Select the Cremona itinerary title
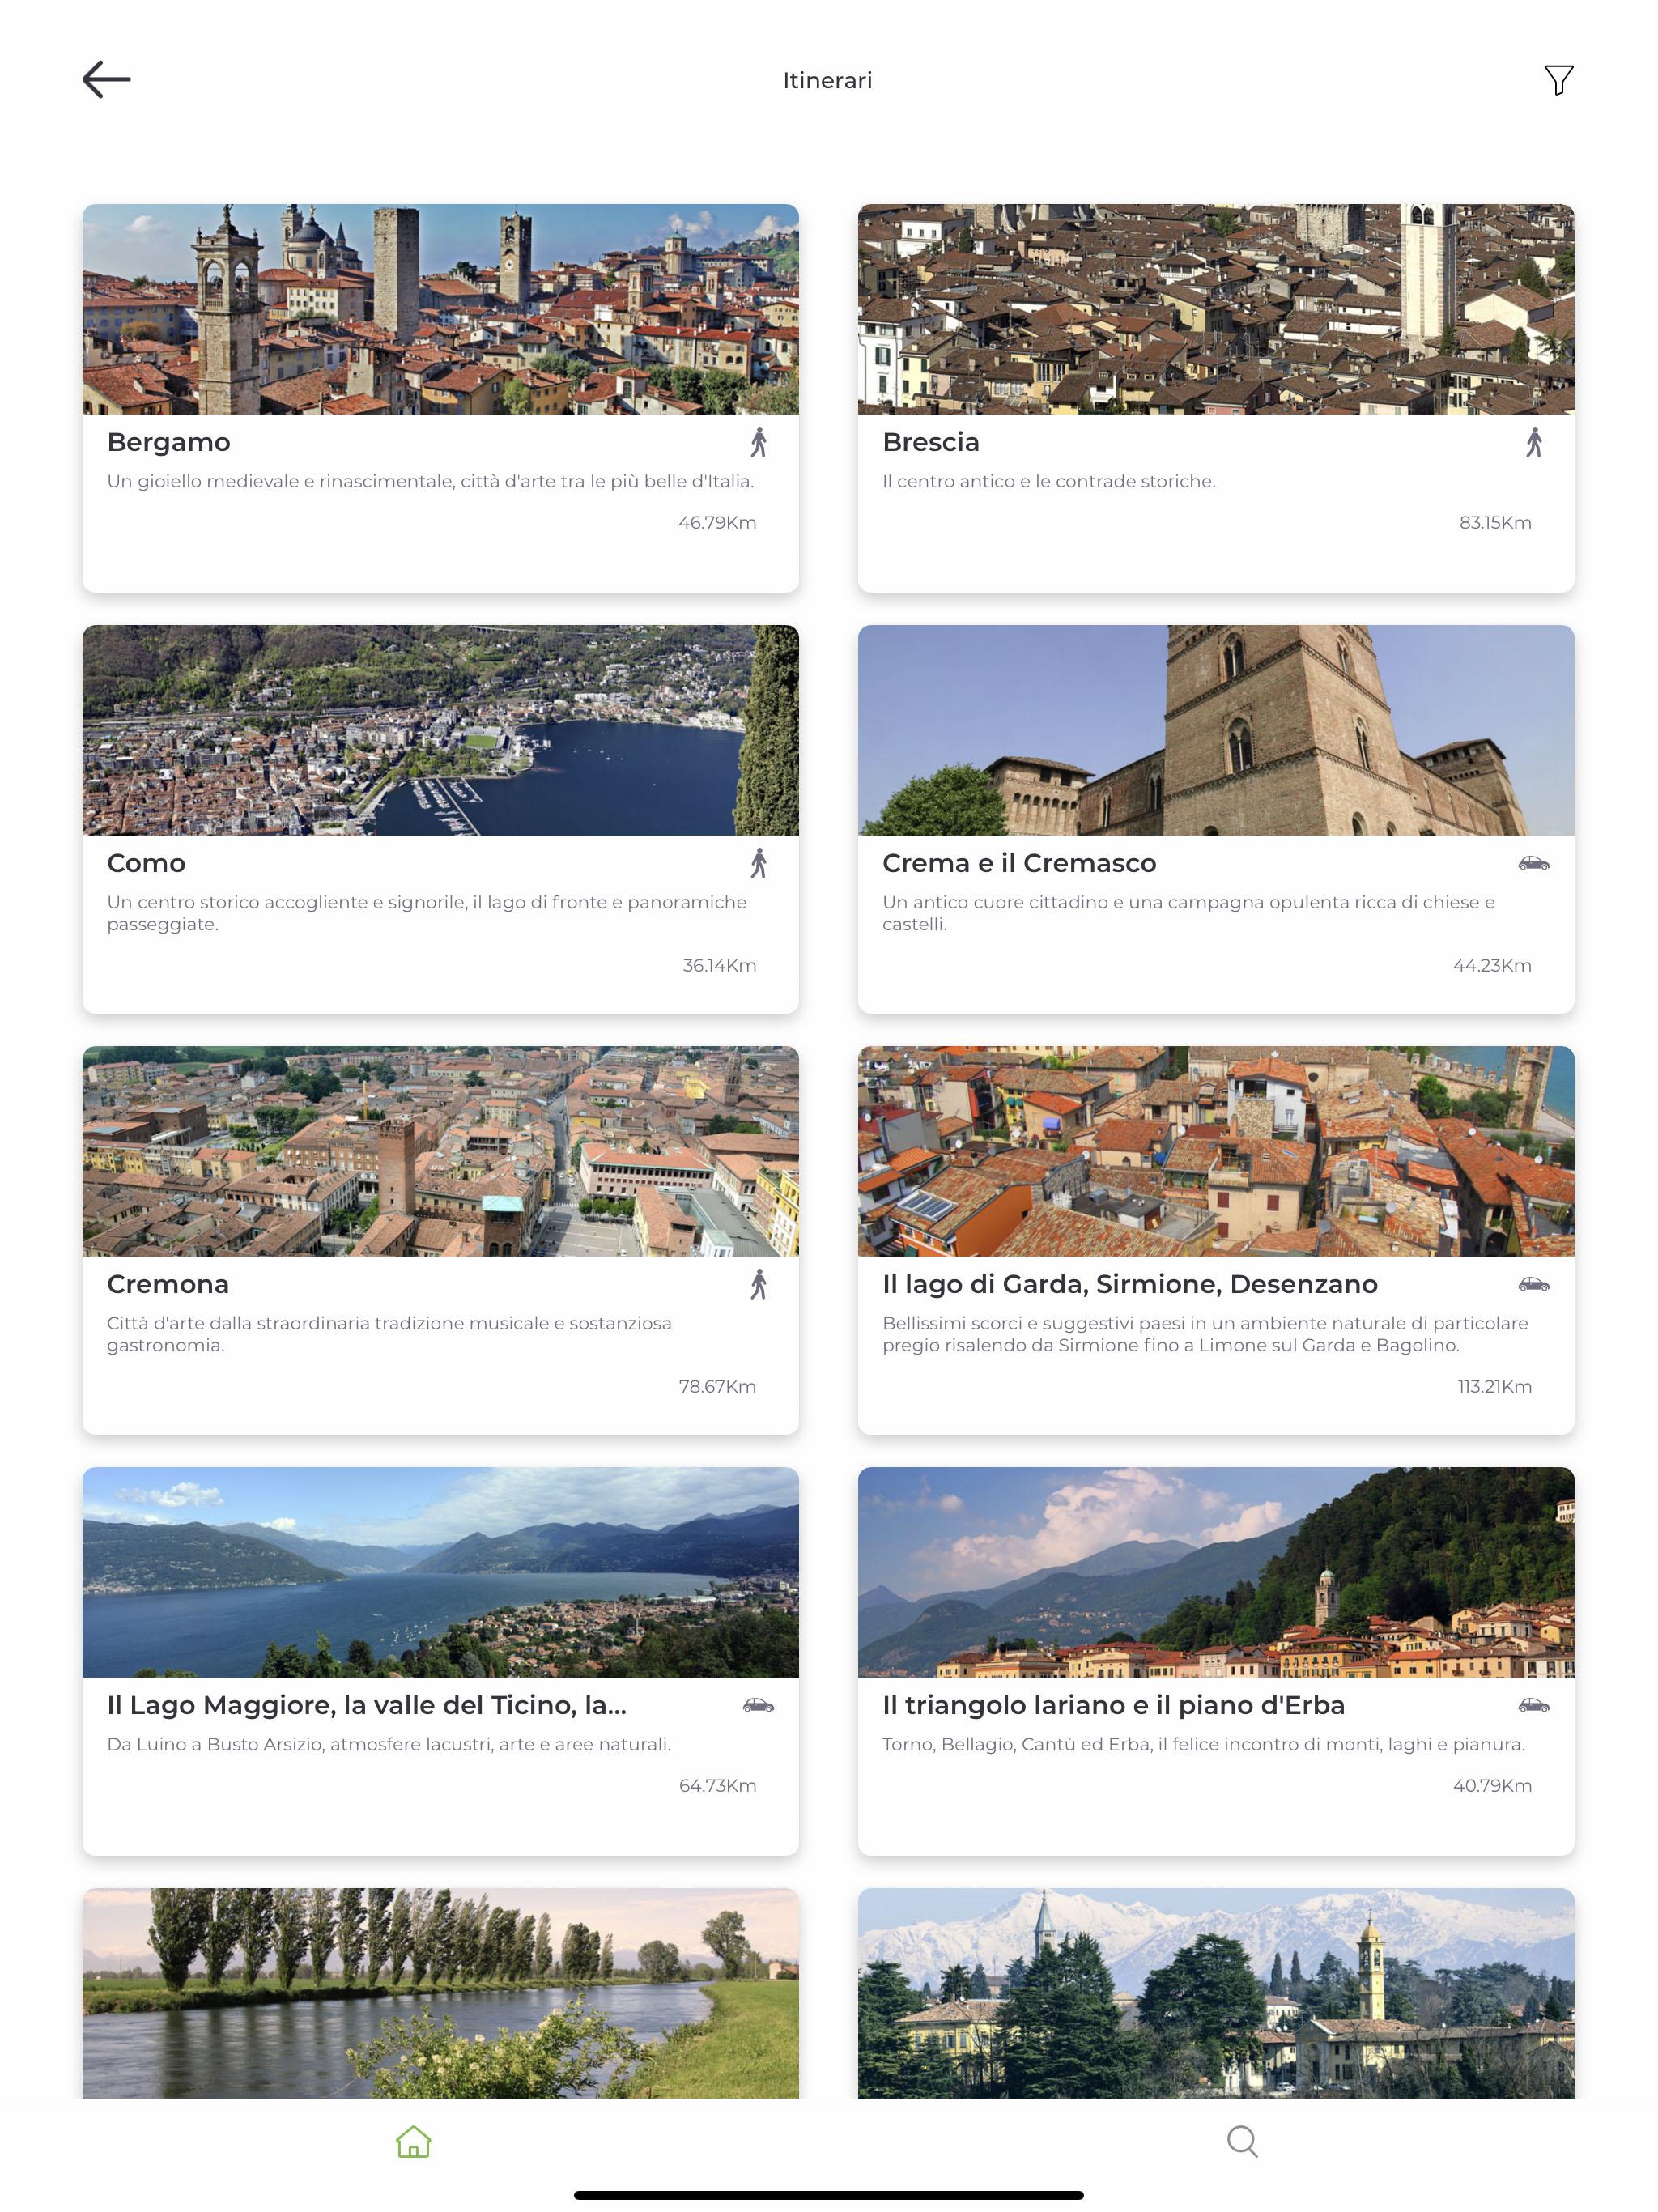Screen dimensions: 1658x2212 coord(168,1284)
